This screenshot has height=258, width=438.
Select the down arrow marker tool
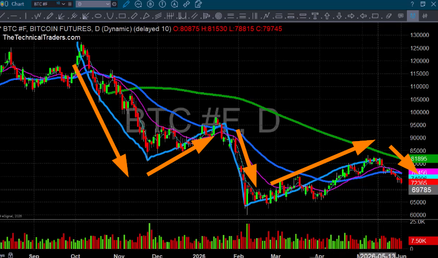(x=339, y=16)
